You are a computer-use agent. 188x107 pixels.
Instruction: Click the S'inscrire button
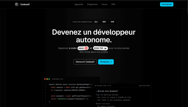pos(106,62)
